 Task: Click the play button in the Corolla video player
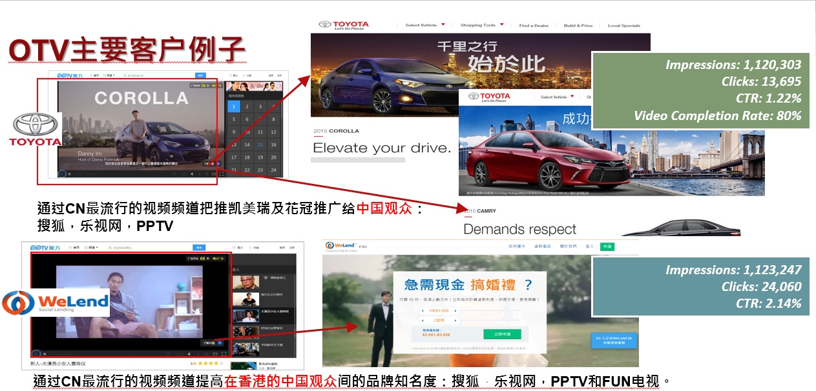tap(63, 174)
